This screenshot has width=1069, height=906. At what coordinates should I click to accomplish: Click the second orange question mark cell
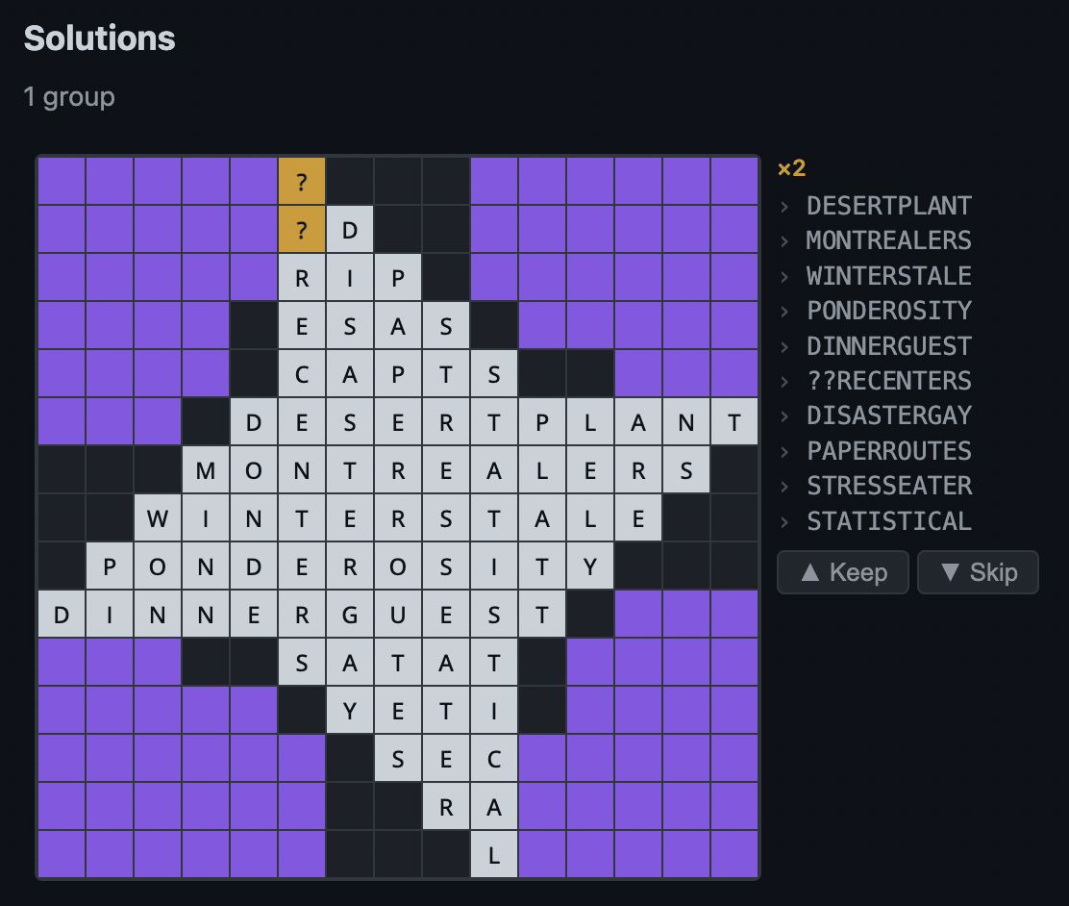click(x=302, y=229)
